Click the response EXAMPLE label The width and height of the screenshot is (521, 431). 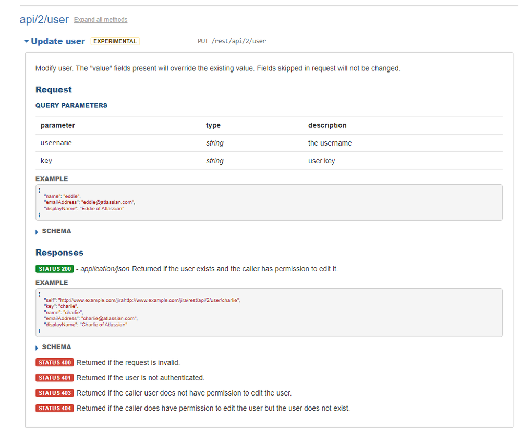[52, 283]
